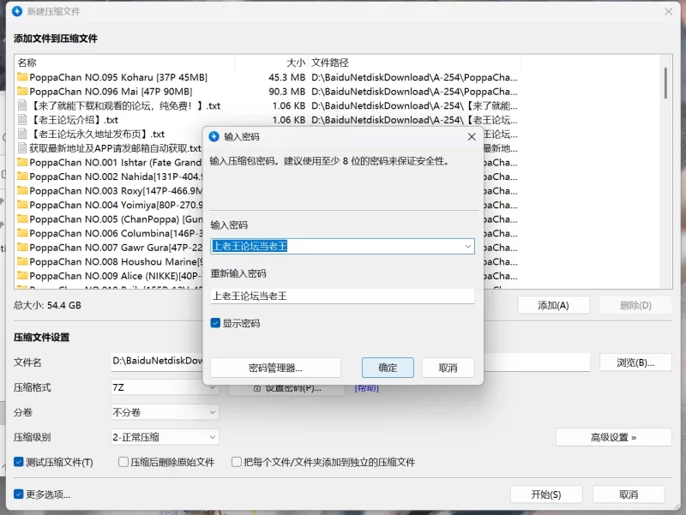686x515 pixels.
Task: Open the 密码管理器... button
Action: click(275, 368)
